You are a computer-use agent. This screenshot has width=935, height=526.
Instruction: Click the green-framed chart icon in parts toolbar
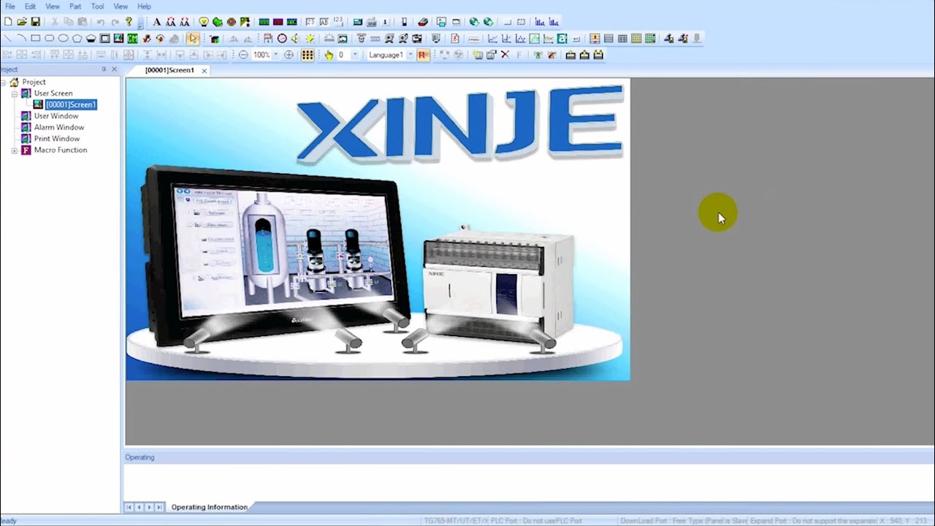point(535,38)
